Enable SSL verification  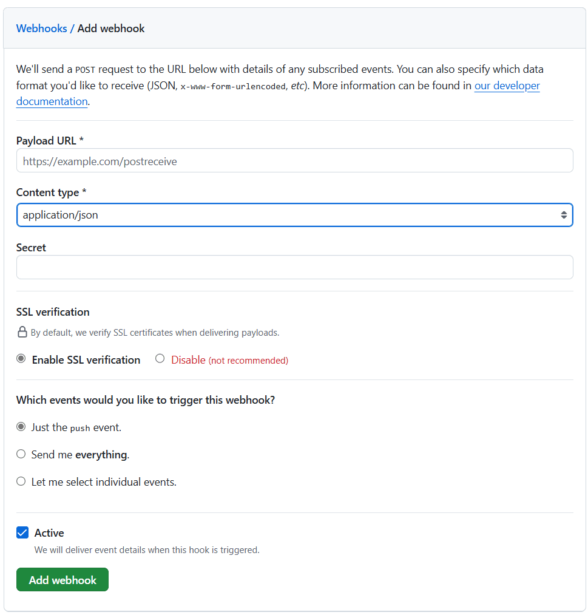(20, 358)
